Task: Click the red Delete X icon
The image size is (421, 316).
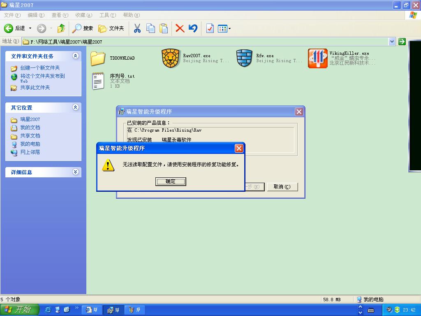Action: 180,28
